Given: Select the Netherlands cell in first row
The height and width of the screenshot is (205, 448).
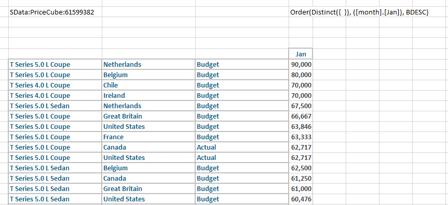Looking at the screenshot, I should pyautogui.click(x=148, y=64).
